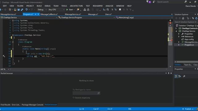
Task: Click Solution Explorer Back arrow icon
Action: [x=176, y=18]
